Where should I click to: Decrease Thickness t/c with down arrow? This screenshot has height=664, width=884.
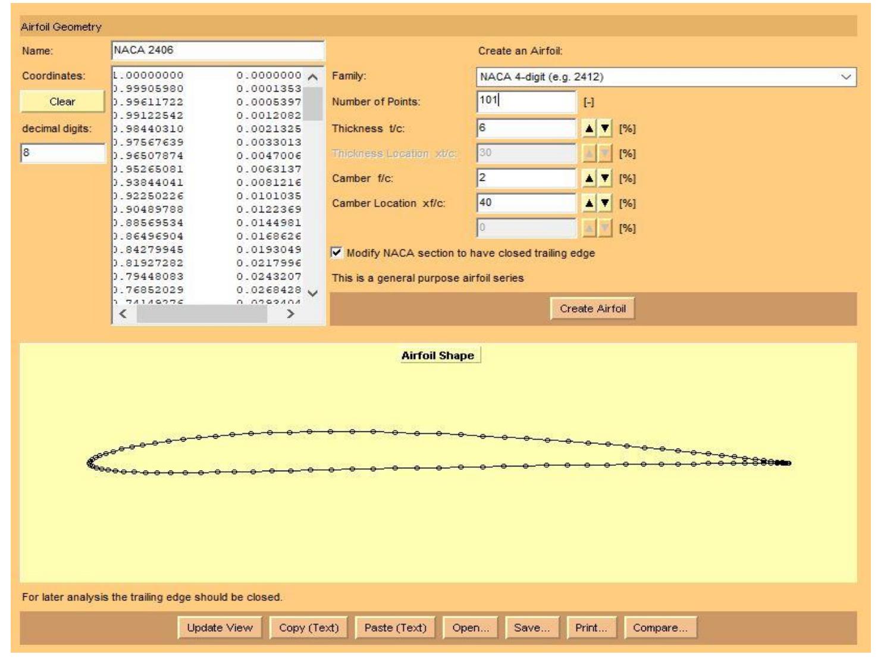pos(604,128)
